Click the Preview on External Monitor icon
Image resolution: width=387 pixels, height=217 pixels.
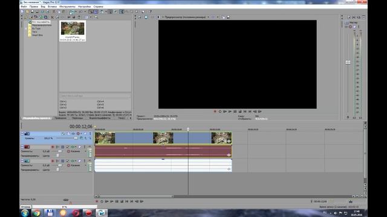tap(146, 17)
